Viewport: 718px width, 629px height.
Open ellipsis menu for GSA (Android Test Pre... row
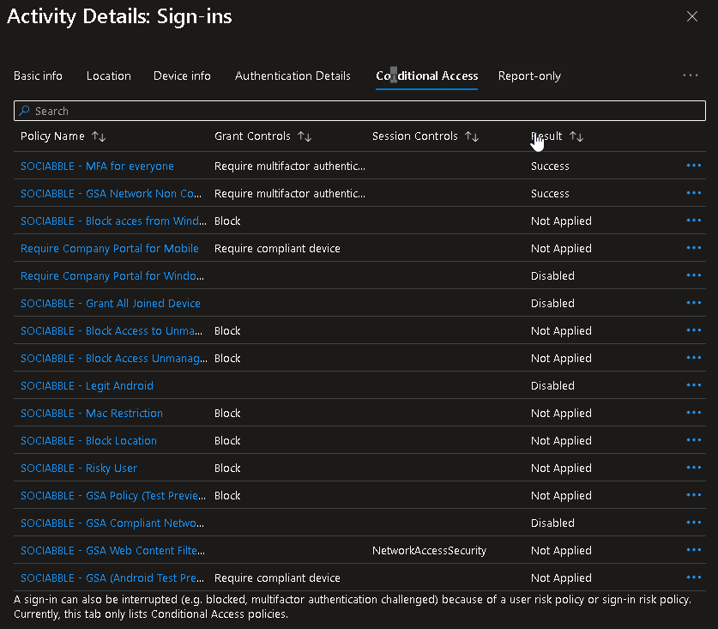pyautogui.click(x=694, y=578)
